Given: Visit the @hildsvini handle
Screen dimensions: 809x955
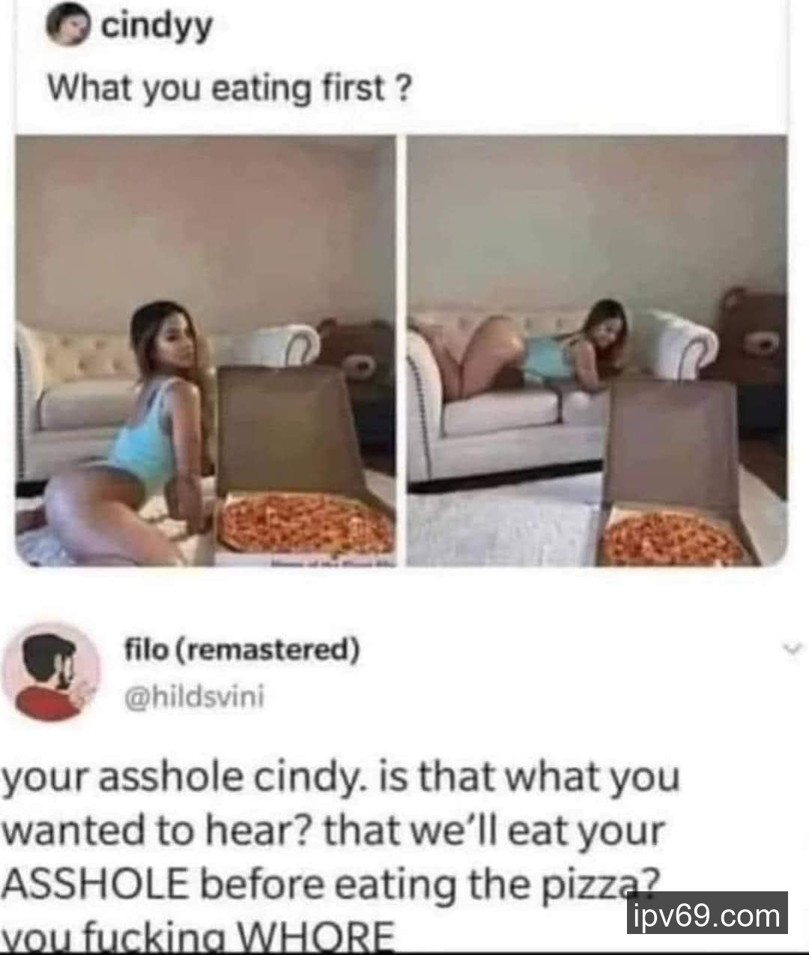Looking at the screenshot, I should pos(195,697).
